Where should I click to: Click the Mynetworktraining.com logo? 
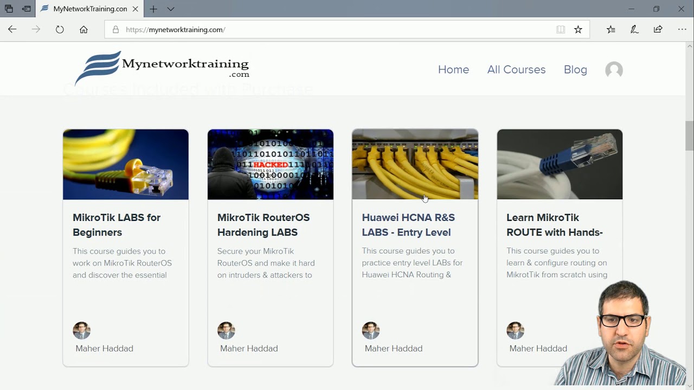click(x=162, y=68)
